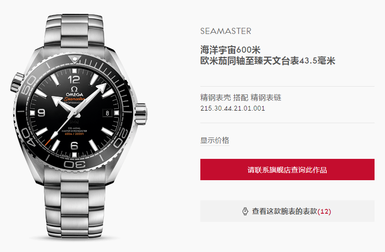This screenshot has width=385, height=252.
Task: Click the material text 精钢表壳 搭配 精钢表链
Action: (x=240, y=97)
